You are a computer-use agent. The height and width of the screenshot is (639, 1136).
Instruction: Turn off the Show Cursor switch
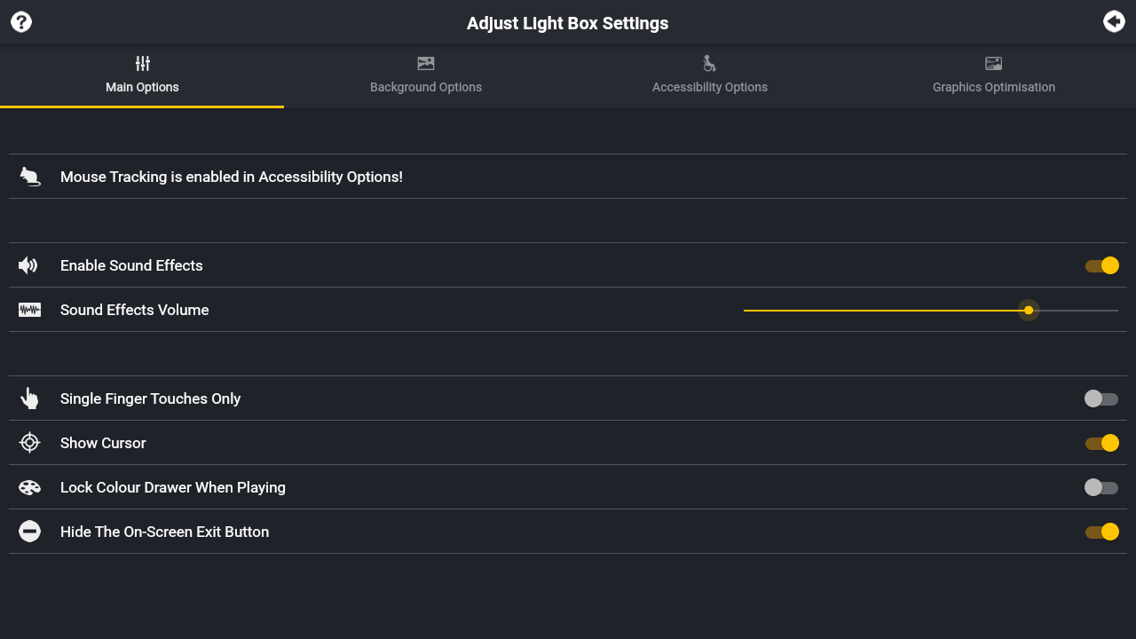point(1101,443)
